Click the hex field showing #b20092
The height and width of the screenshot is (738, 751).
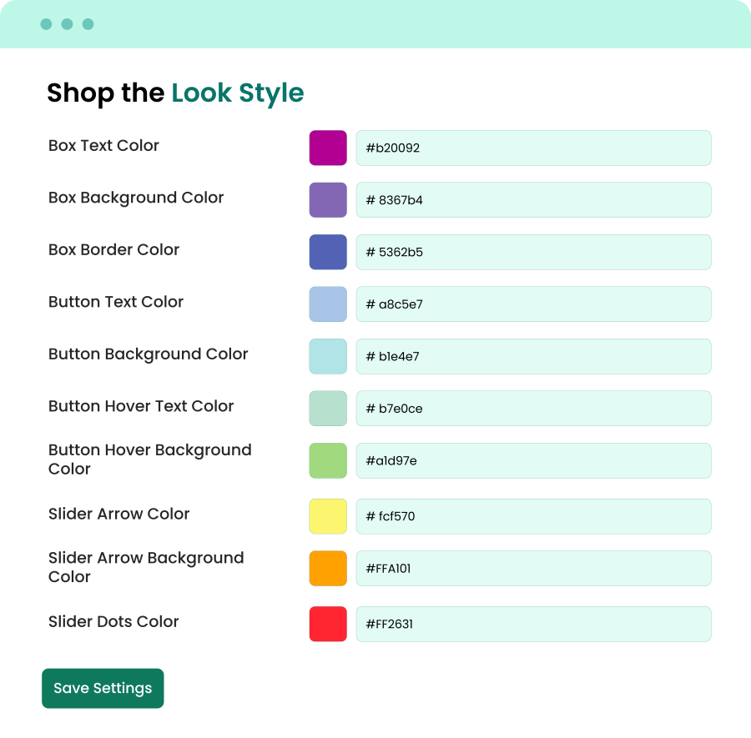pyautogui.click(x=533, y=148)
